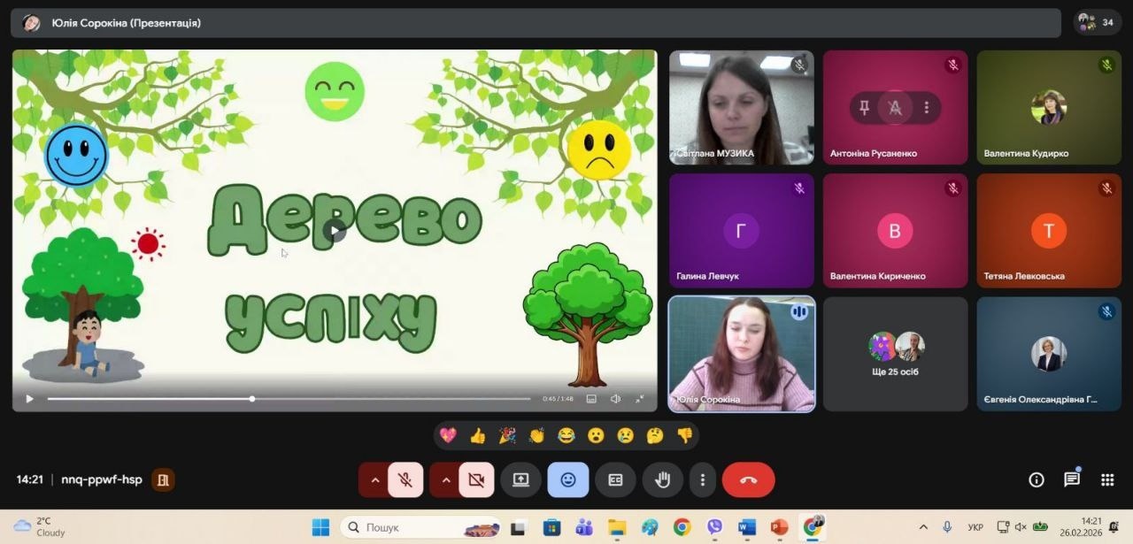The height and width of the screenshot is (544, 1133).
Task: Toggle the camera on/off button
Action: point(476,480)
